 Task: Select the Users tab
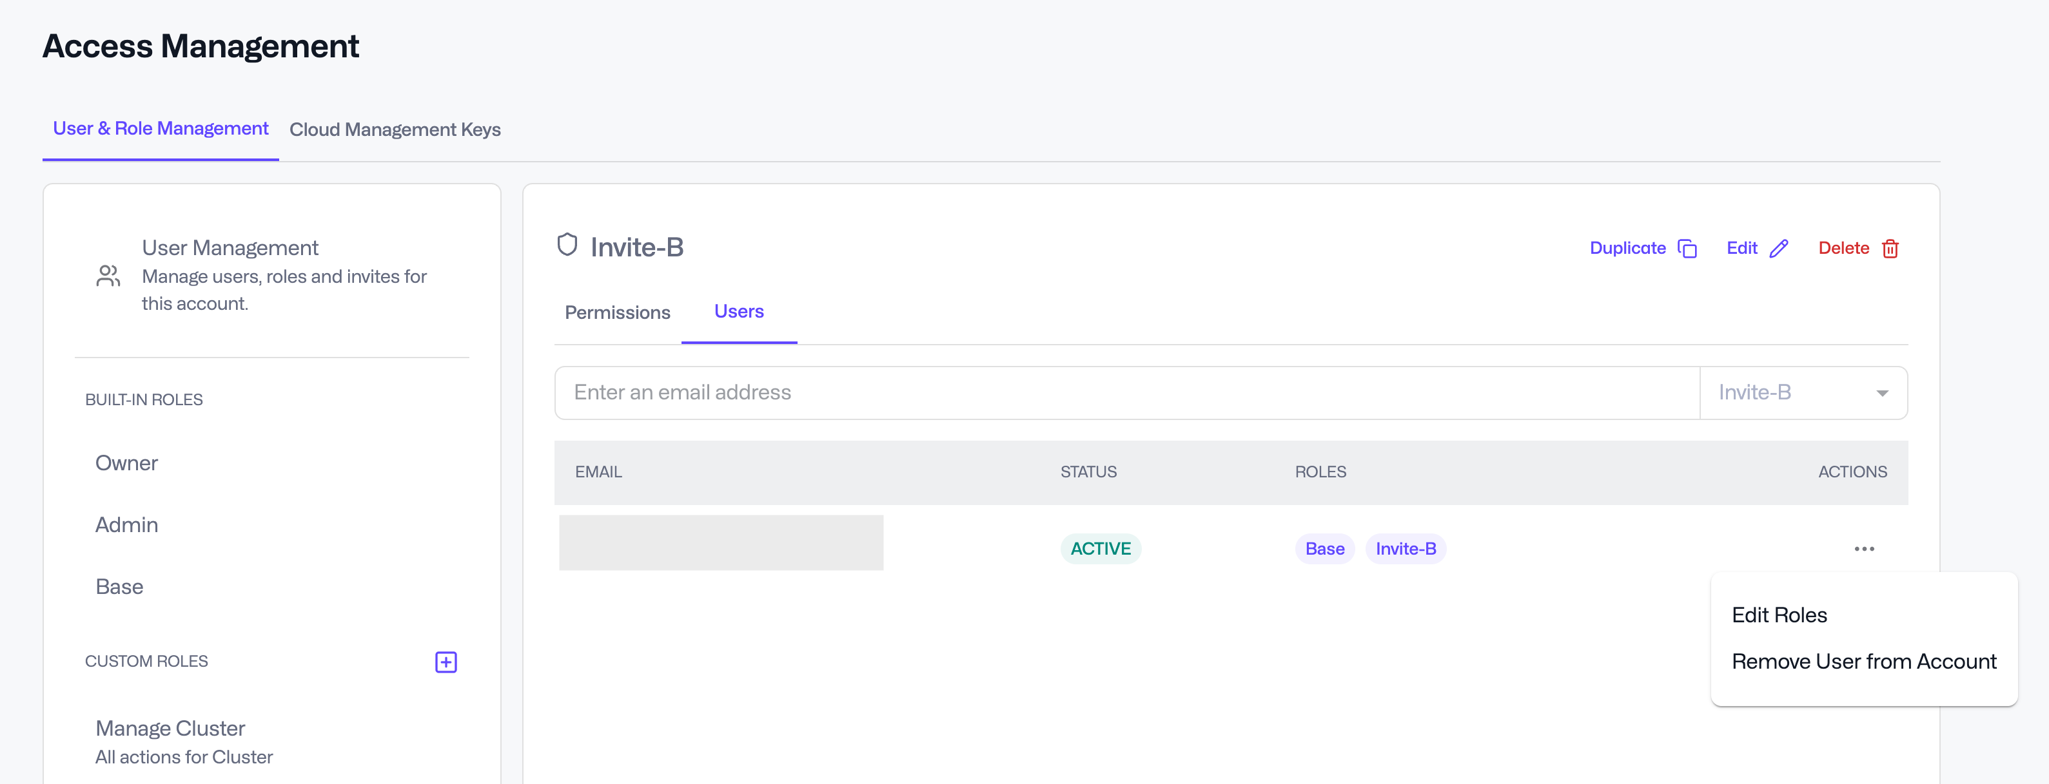point(738,312)
